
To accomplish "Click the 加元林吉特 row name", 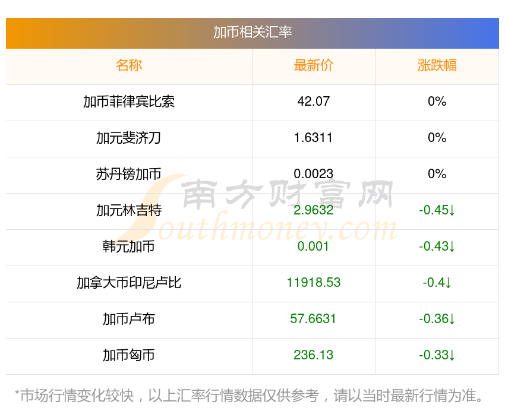I will pyautogui.click(x=129, y=210).
